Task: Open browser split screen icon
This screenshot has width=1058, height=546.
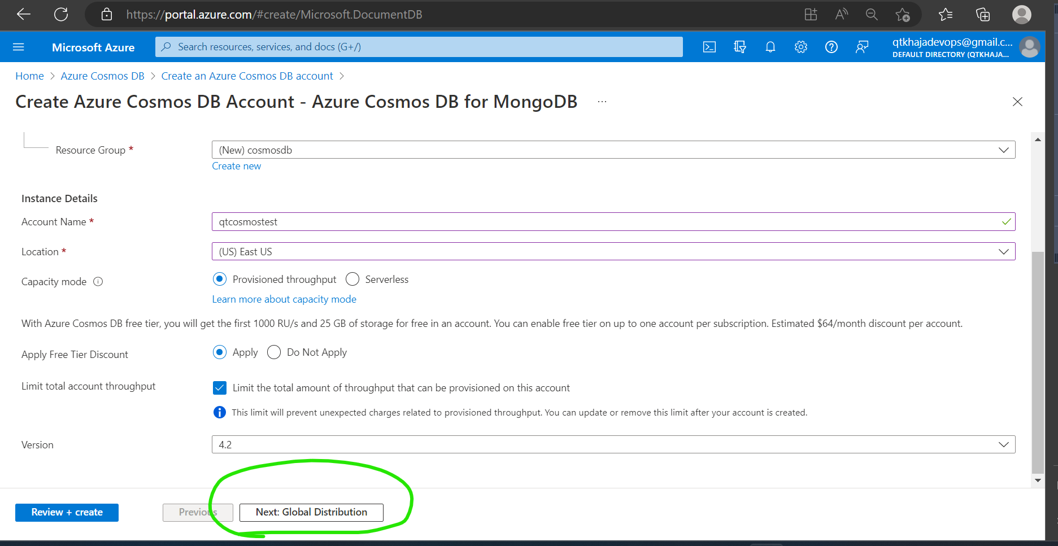Action: point(811,15)
